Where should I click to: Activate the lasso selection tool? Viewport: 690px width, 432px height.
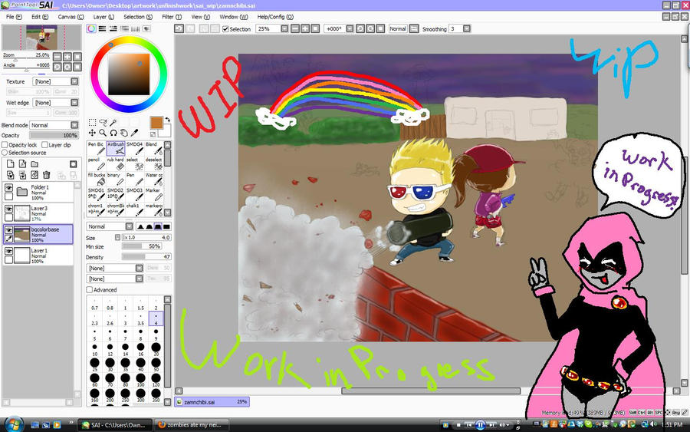point(103,123)
